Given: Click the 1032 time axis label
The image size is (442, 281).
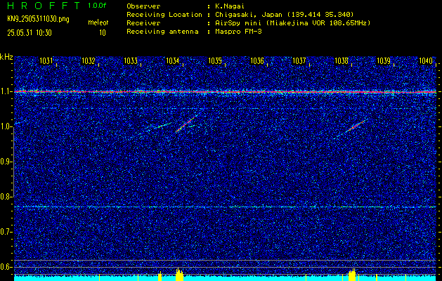Looking at the screenshot, I should (x=89, y=60).
